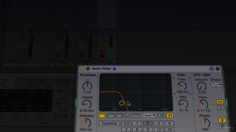Choose quantize beat value 4
The height and width of the screenshot is (132, 236).
169,123
